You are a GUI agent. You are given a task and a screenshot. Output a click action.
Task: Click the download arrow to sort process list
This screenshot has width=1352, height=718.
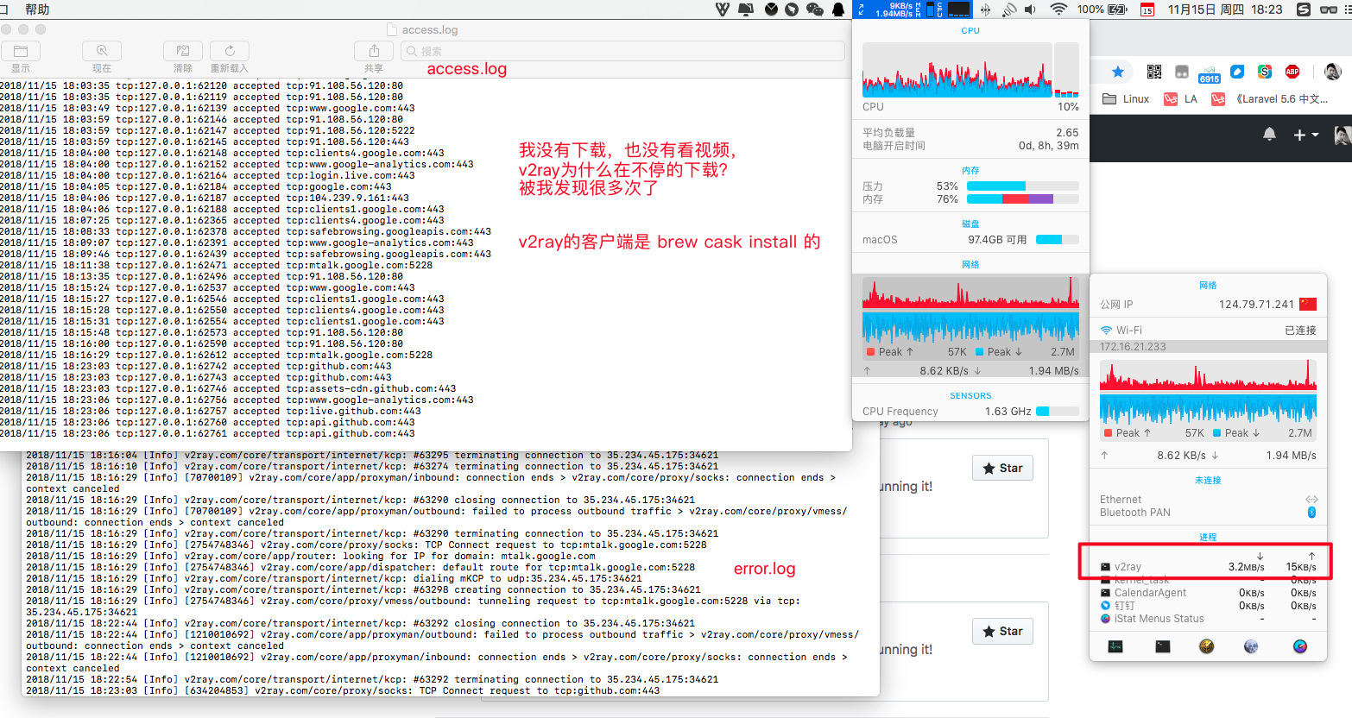(1260, 556)
